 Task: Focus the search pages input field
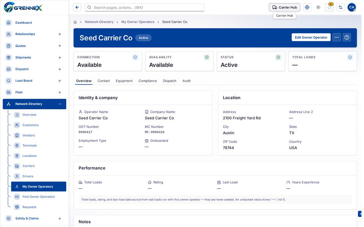tap(144, 8)
